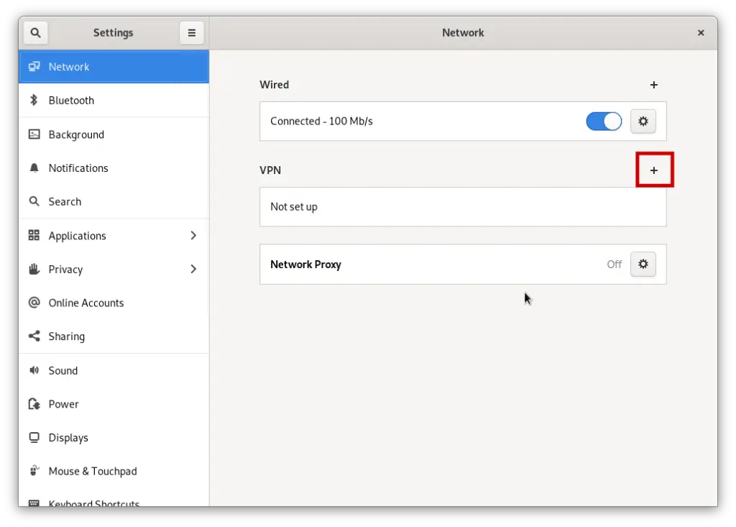Click the Mouse & Touchpad icon
The width and height of the screenshot is (736, 527).
pos(34,471)
